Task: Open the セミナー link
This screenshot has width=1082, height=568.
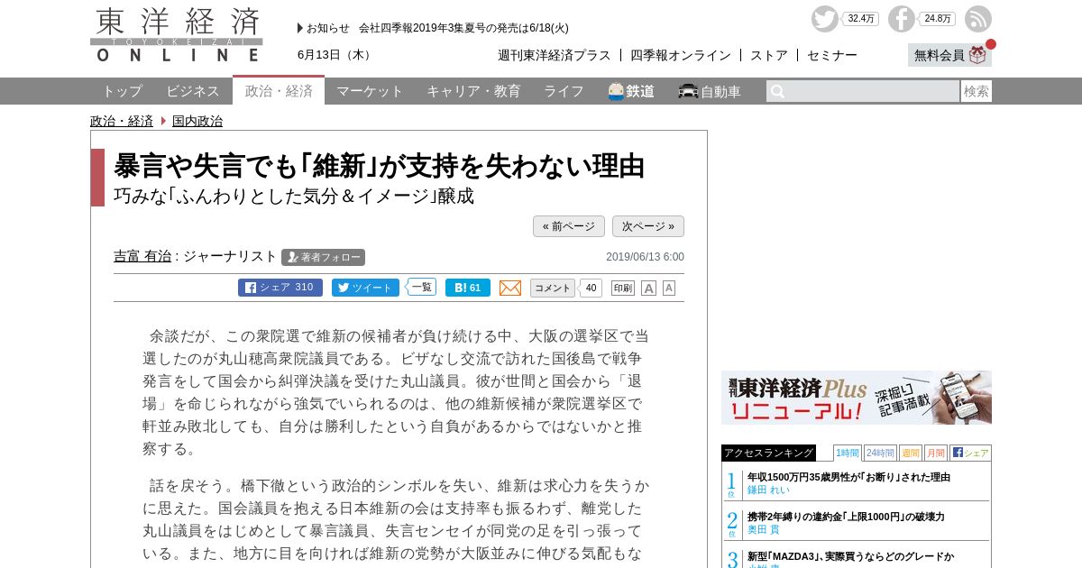Action: pos(832,55)
